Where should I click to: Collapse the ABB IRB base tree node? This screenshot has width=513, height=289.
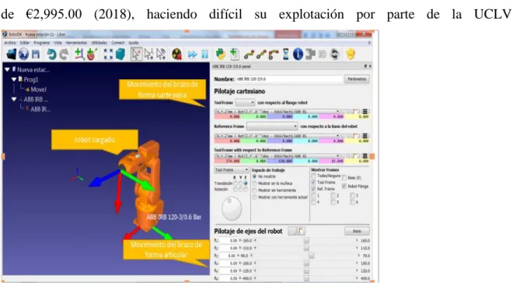[x=14, y=99]
